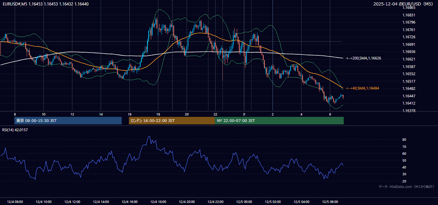Click the RSI axis level 30
Viewport: 438px width, 205px height.
tap(404, 174)
